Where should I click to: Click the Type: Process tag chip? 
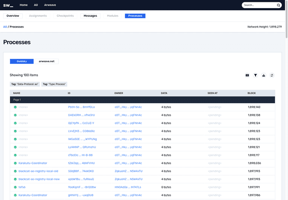[54, 84]
